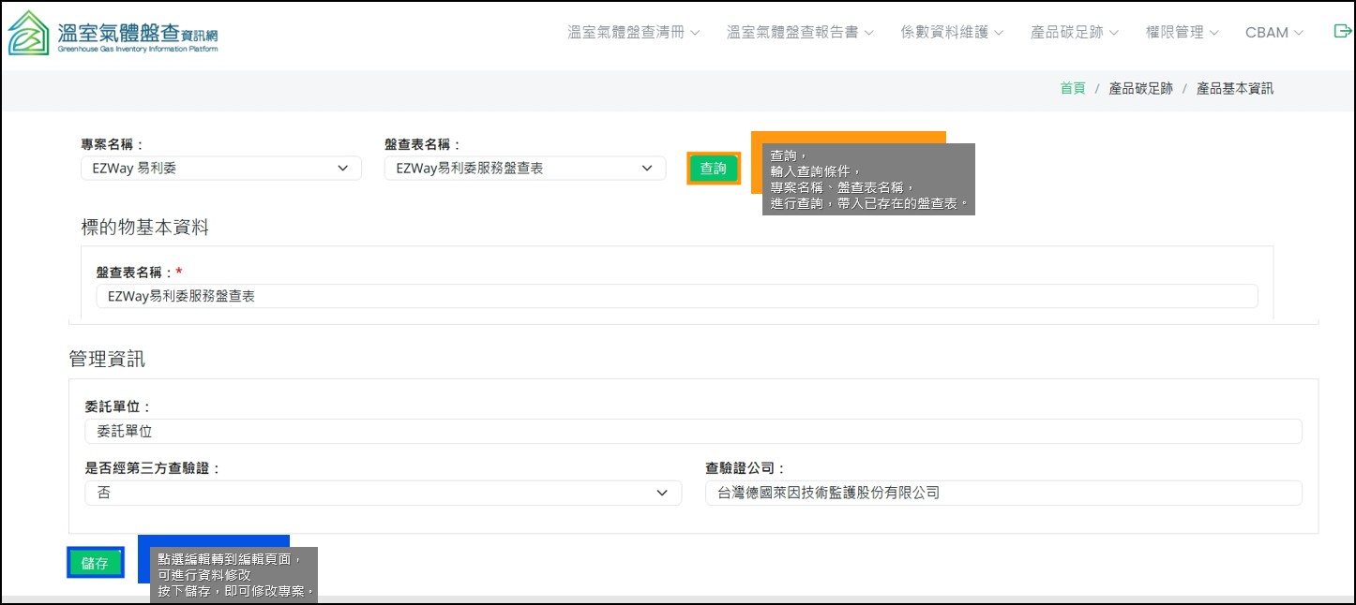Open 溫室氣體盤查報告書 menu
The height and width of the screenshot is (605, 1356).
coord(799,32)
